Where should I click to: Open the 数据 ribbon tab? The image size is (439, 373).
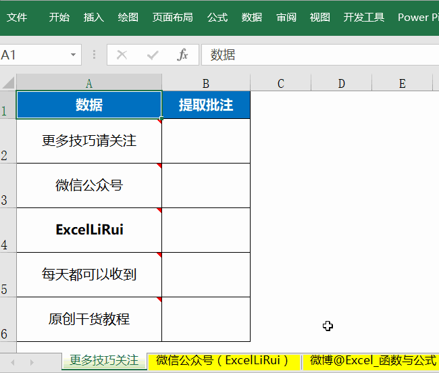(x=252, y=18)
